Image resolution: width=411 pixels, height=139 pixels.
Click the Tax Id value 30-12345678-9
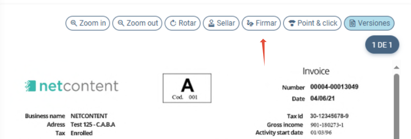329,116
